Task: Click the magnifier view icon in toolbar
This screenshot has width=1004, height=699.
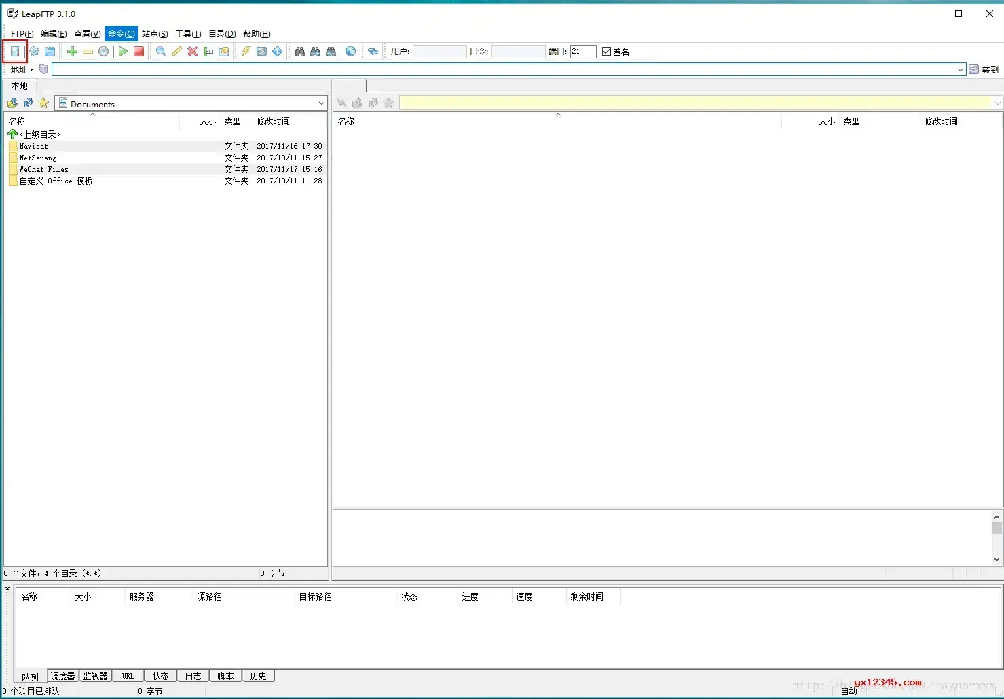Action: (x=161, y=52)
